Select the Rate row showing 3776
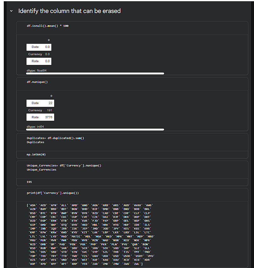Screen dimensions: 254x268 tap(40, 117)
